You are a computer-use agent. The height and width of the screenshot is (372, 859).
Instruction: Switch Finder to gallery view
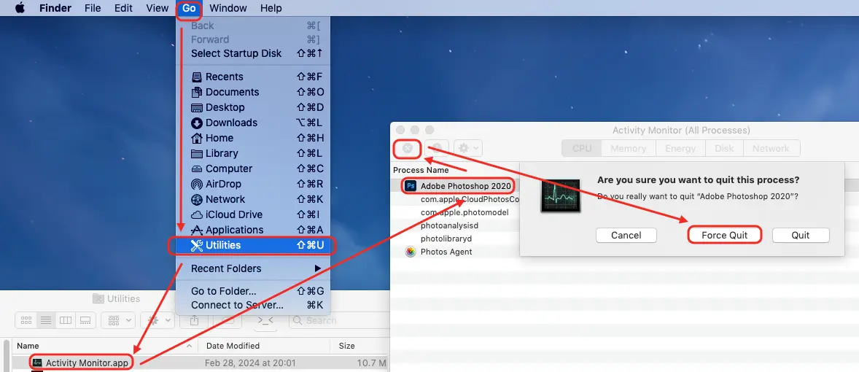click(x=85, y=320)
